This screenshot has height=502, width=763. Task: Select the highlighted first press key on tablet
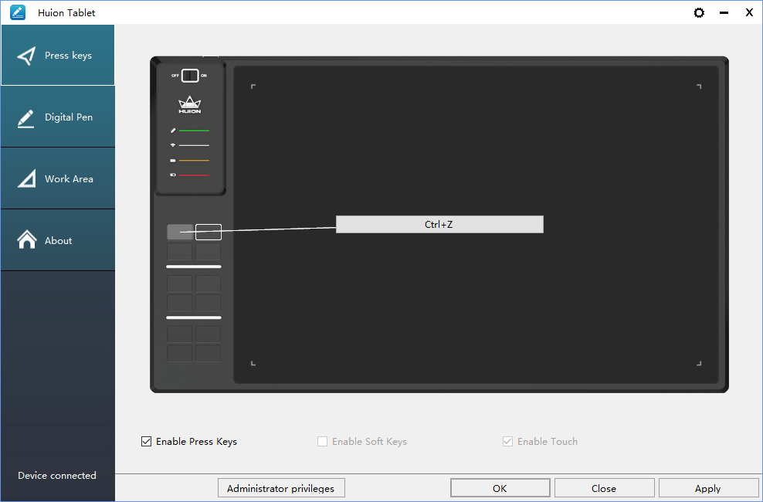180,232
